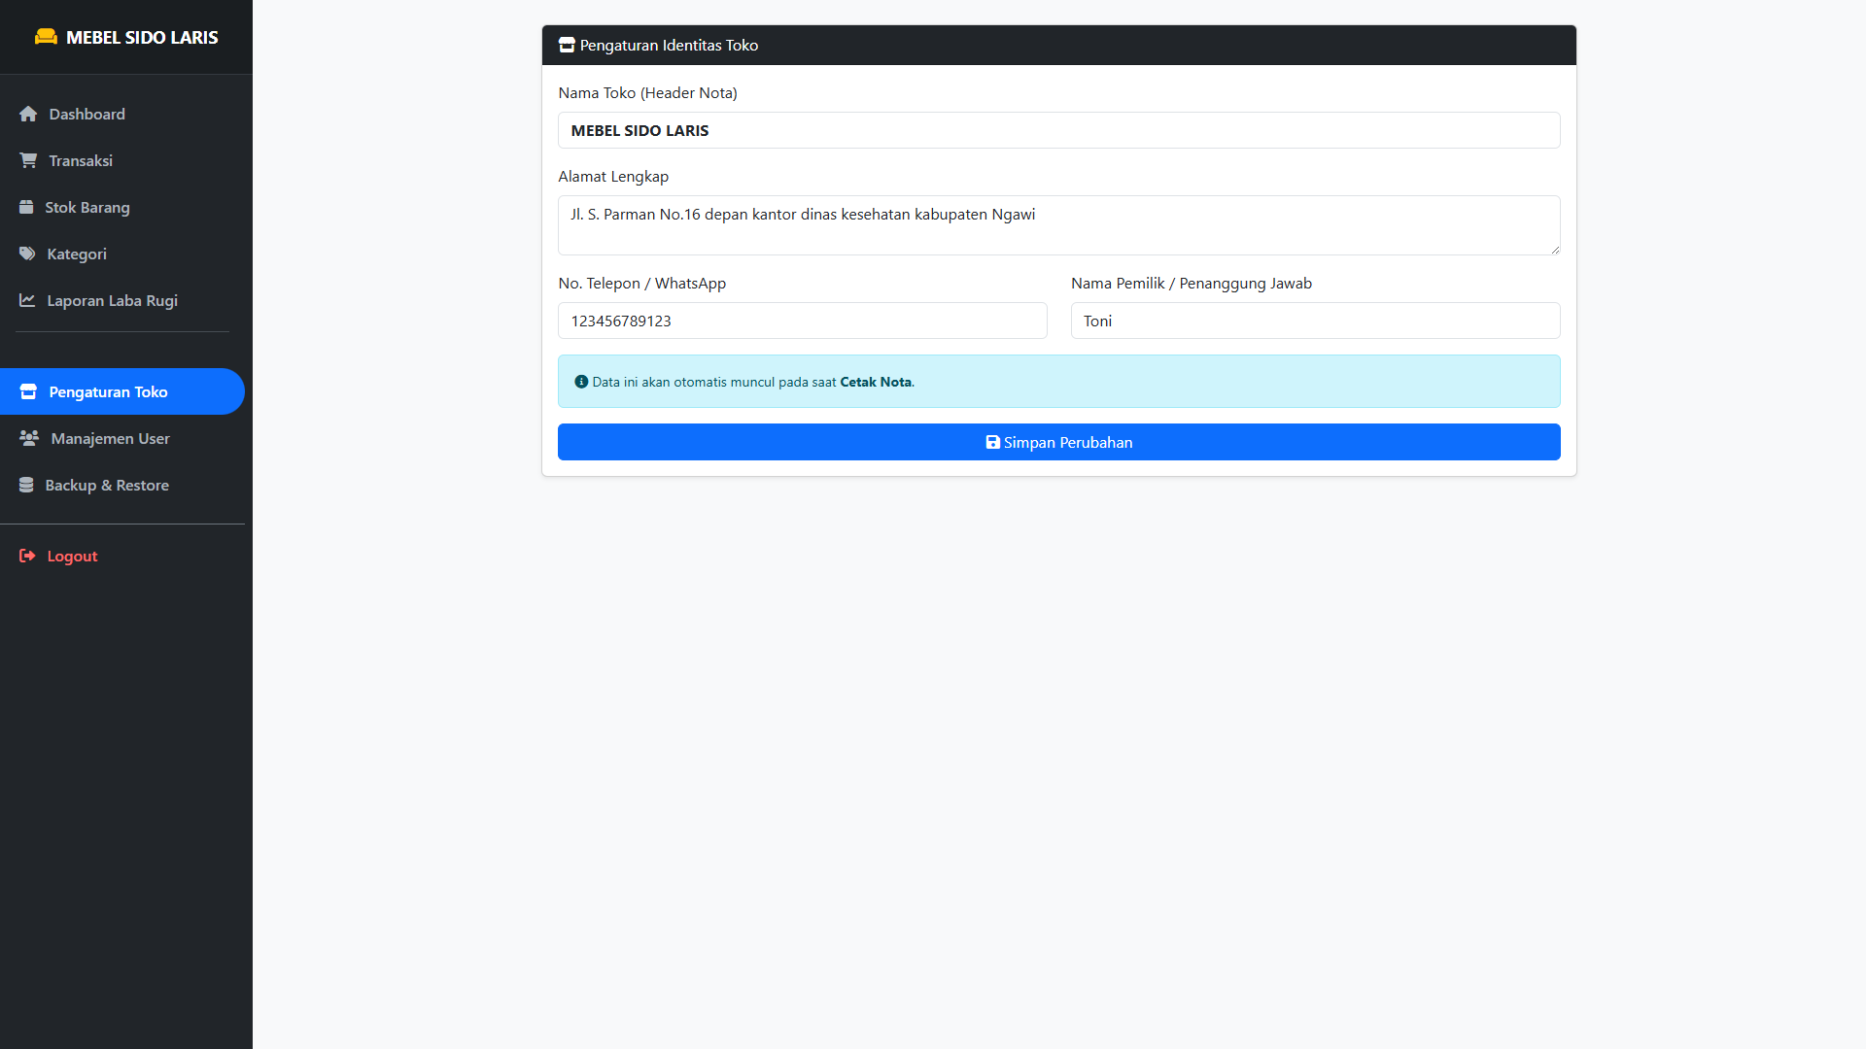Click the Alamat textarea resize handle
Screen dimensions: 1866x1049
pos(1555,250)
